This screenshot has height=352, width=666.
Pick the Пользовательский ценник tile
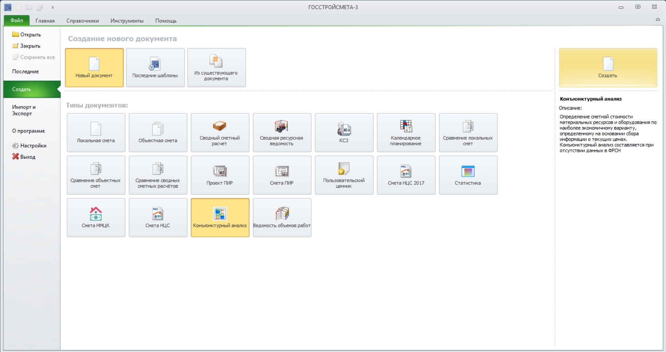click(x=344, y=175)
